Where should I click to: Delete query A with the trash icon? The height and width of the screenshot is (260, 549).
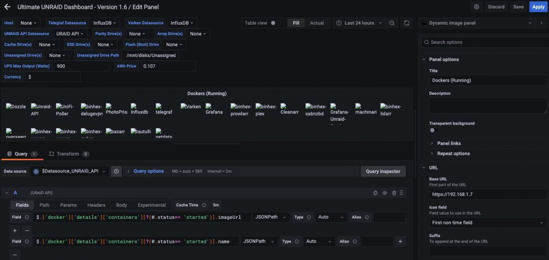pos(394,193)
